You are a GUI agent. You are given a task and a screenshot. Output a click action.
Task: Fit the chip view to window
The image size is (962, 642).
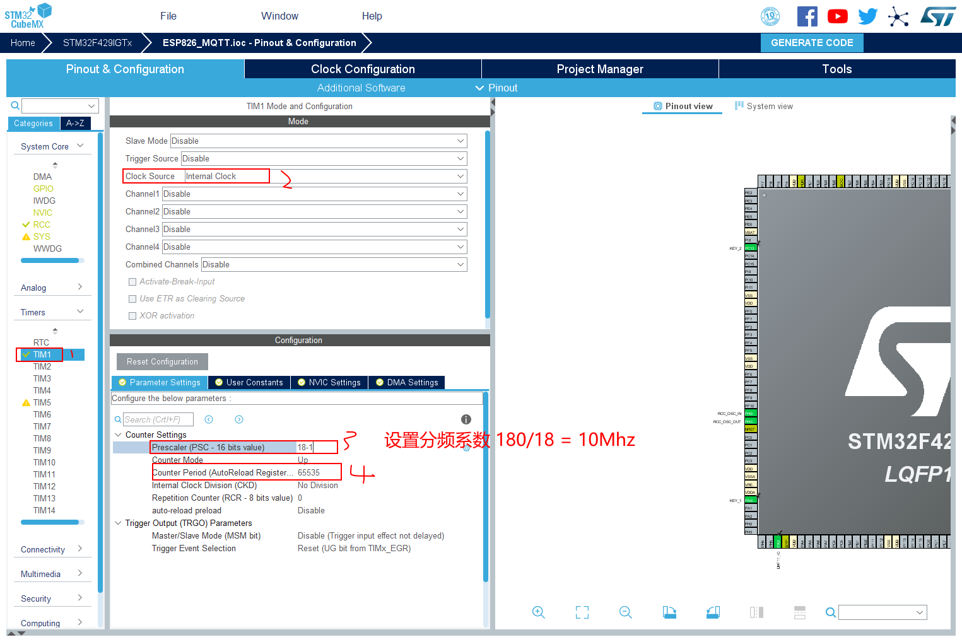coord(582,612)
